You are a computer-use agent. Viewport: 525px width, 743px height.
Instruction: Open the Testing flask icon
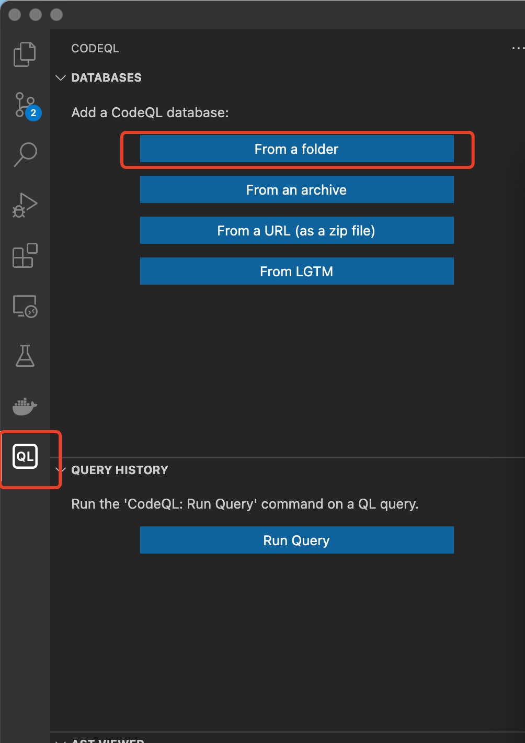pos(25,356)
